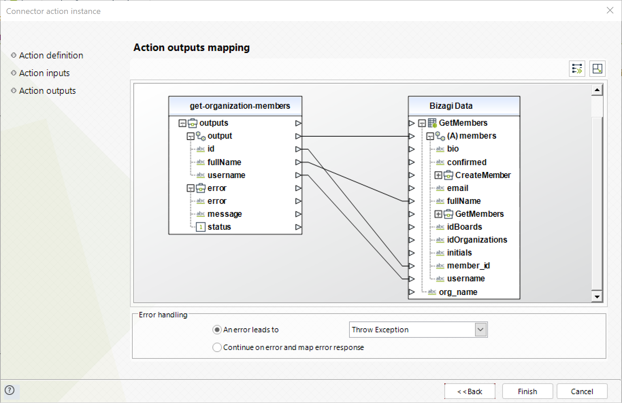The width and height of the screenshot is (622, 403).
Task: Collapse the output collection node
Action: (x=191, y=136)
